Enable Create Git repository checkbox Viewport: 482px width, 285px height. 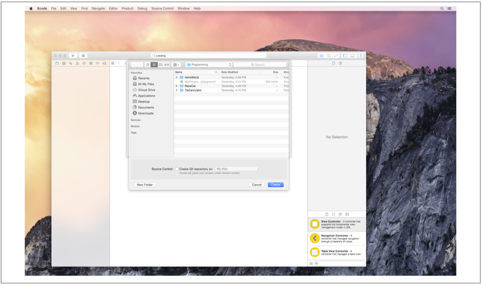(177, 169)
